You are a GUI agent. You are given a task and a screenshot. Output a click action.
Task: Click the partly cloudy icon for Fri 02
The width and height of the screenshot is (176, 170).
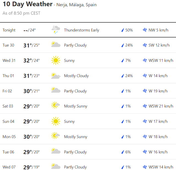[x=56, y=91]
